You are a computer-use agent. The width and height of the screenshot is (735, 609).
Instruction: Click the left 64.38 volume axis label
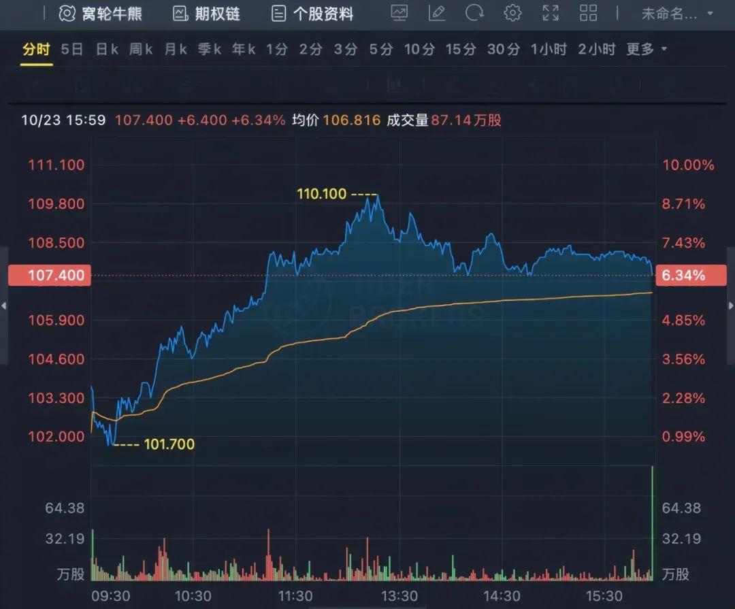65,508
